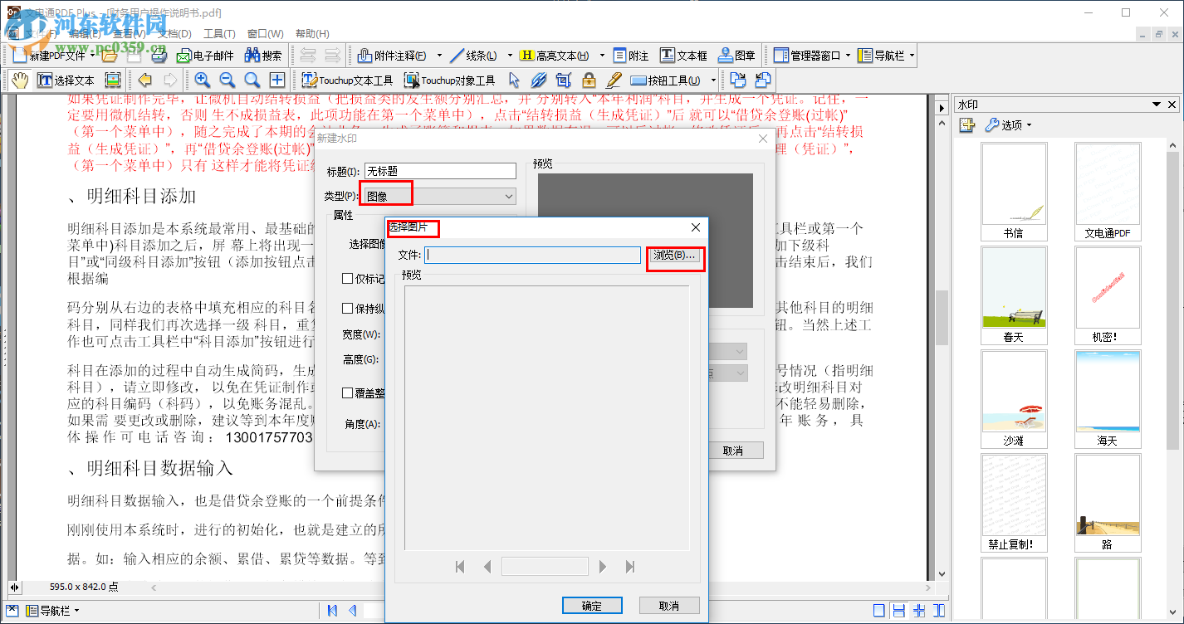Open the Document (文档) menu
The width and height of the screenshot is (1184, 624).
[x=174, y=34]
